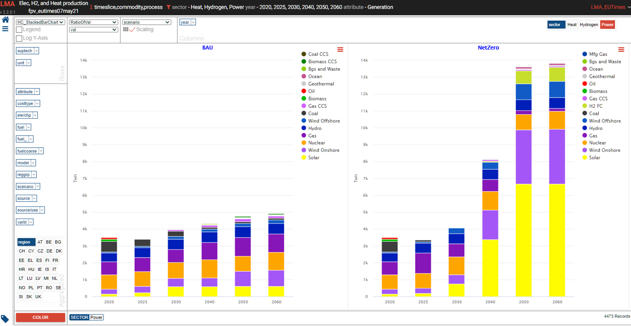Click the Scaling grid icon

tap(126, 29)
